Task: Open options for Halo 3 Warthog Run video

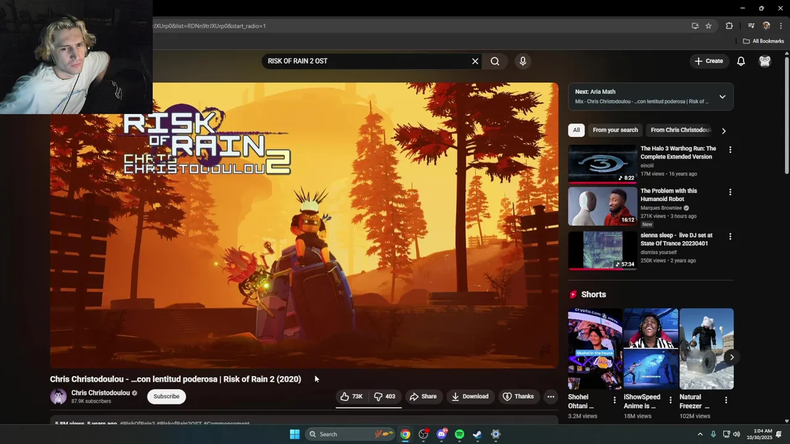Action: 730,150
